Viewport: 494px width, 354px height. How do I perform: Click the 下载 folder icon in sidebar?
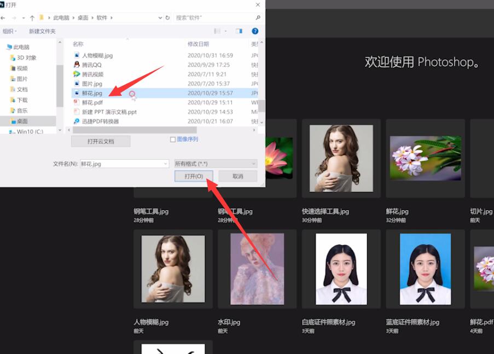(x=13, y=100)
